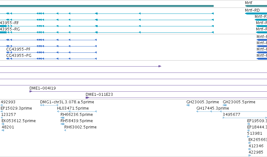Open the RH63002.5prime EST feature

[x=80, y=127]
